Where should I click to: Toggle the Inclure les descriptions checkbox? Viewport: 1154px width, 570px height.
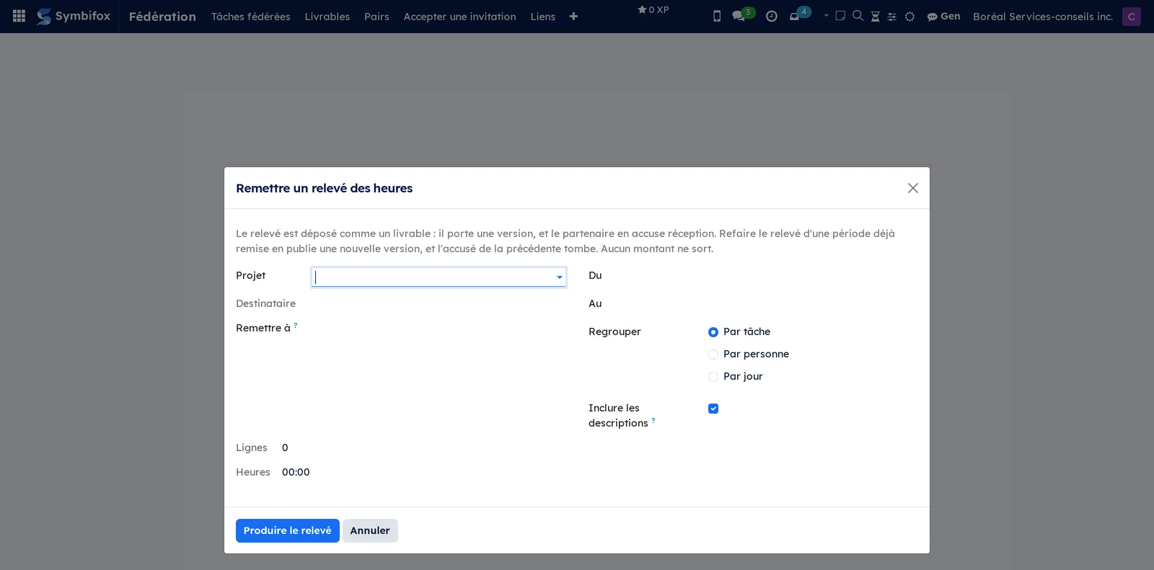pos(713,409)
